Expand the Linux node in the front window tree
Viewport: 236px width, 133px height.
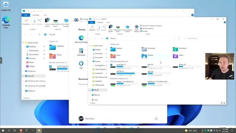click(90, 100)
